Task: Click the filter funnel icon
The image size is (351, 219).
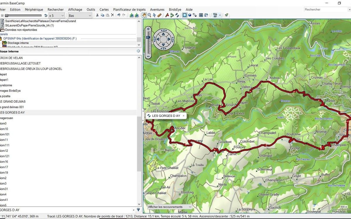Action: click(138, 210)
